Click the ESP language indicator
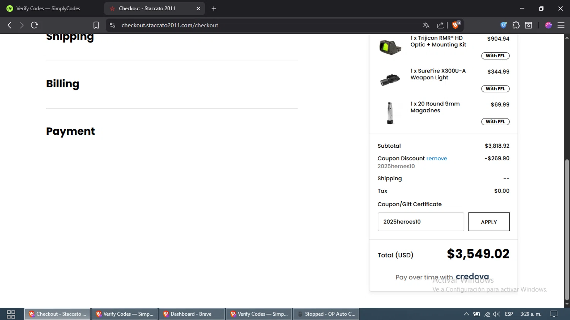Screen dimensions: 570x320 [x=509, y=314]
